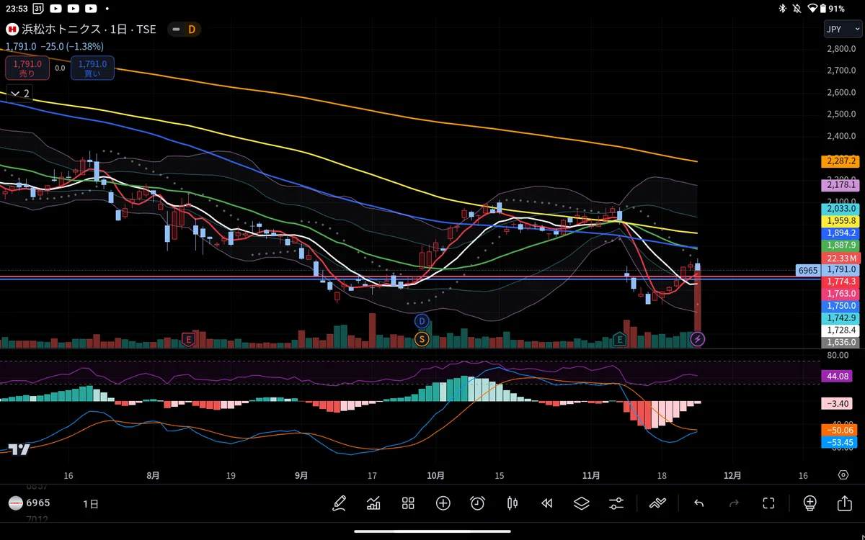Share the chart via share icon

click(845, 503)
